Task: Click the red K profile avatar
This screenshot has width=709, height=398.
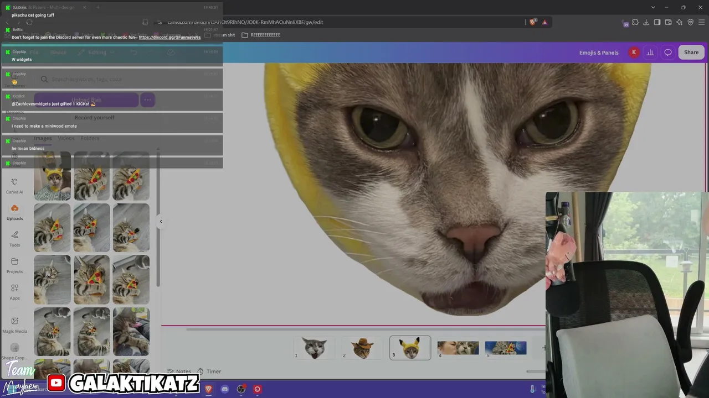Action: click(x=634, y=53)
